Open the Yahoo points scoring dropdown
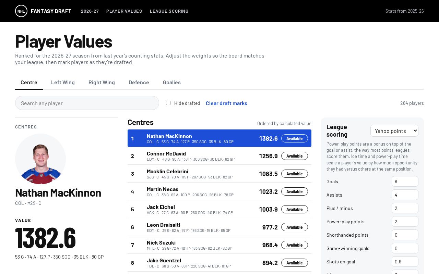The height and width of the screenshot is (274, 439). (394, 131)
